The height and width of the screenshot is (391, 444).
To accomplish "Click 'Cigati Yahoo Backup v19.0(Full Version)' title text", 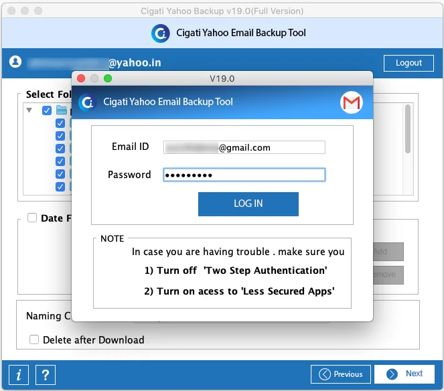I will tap(222, 11).
